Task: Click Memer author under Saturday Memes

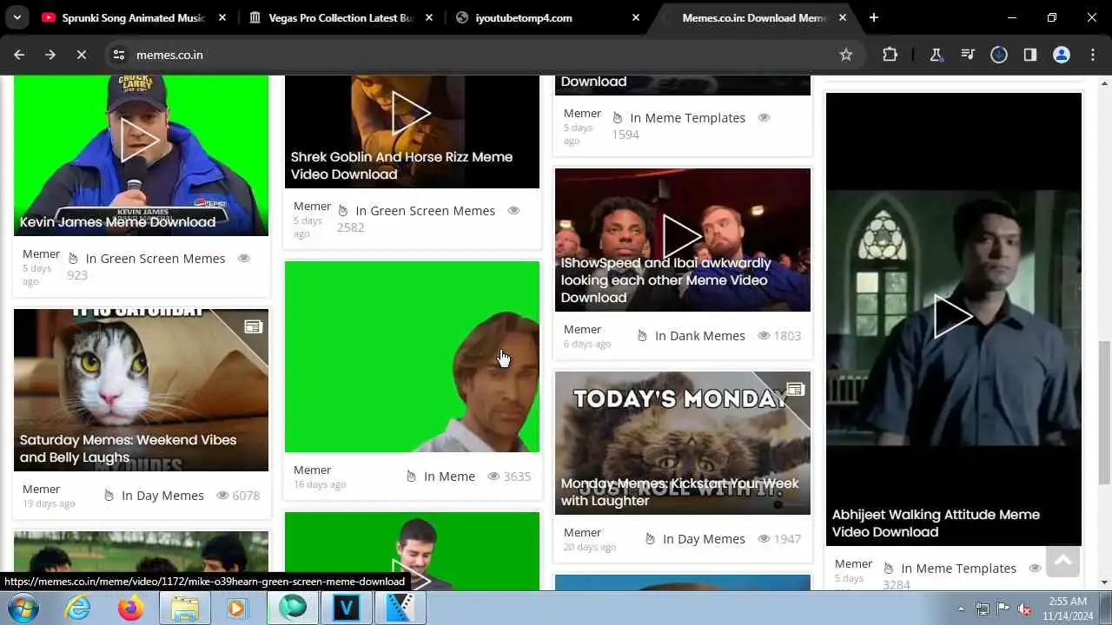Action: pos(41,489)
